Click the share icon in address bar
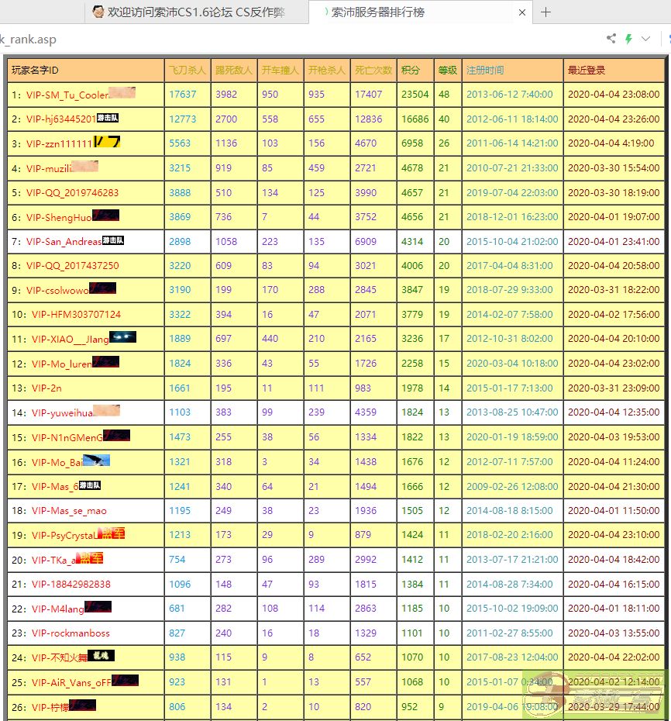This screenshot has width=671, height=721. coord(611,39)
